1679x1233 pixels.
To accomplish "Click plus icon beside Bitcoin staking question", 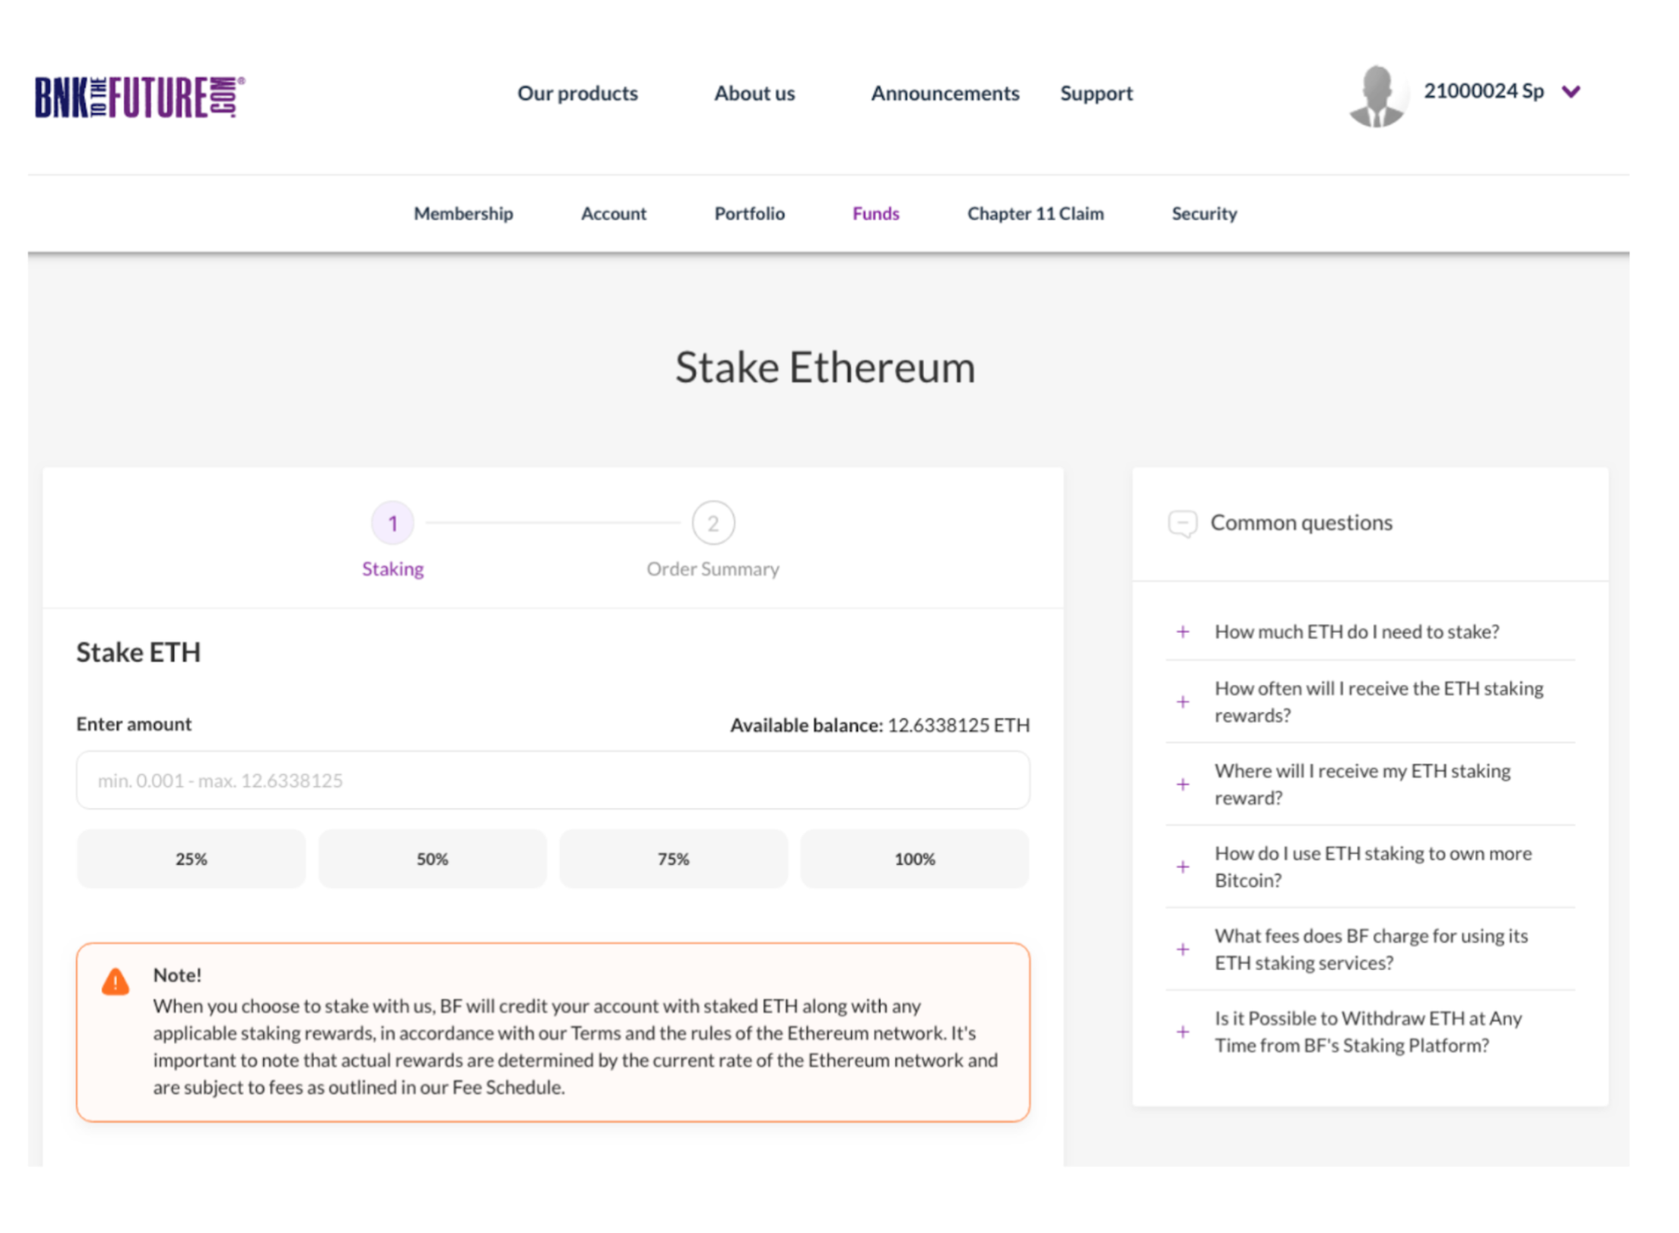I will (1183, 867).
